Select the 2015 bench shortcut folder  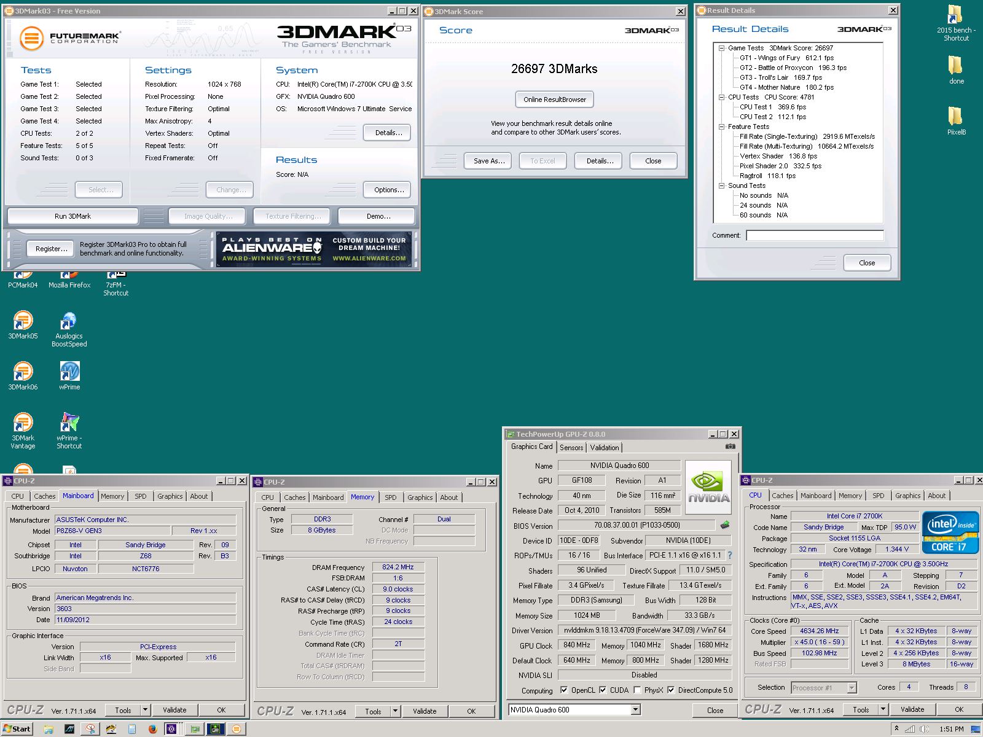click(x=955, y=23)
